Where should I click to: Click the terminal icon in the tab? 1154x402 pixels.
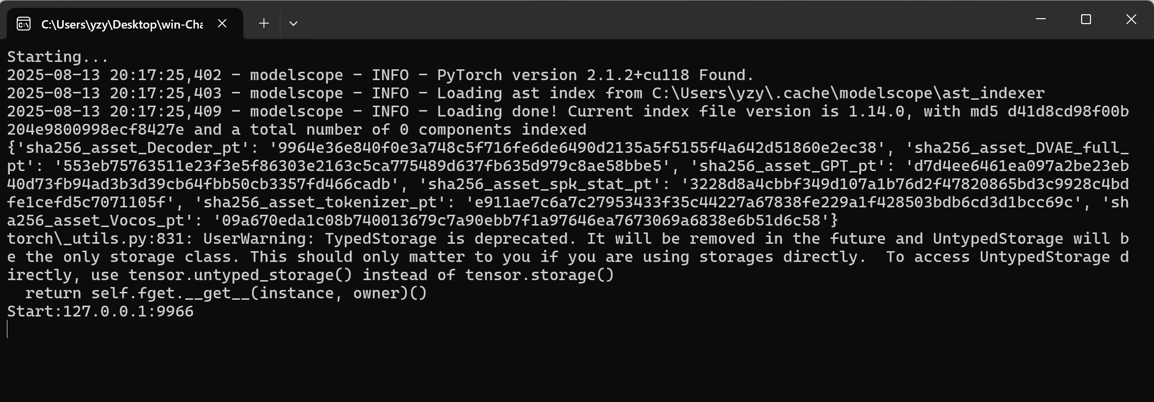pyautogui.click(x=24, y=24)
